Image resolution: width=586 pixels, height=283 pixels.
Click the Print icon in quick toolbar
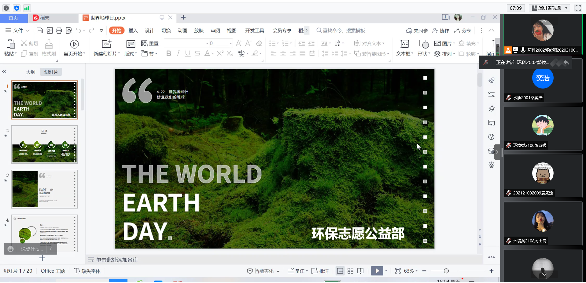point(59,31)
